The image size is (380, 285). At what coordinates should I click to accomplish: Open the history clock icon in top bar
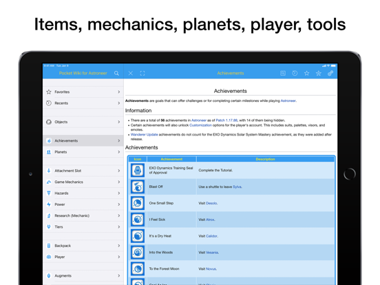(x=295, y=73)
